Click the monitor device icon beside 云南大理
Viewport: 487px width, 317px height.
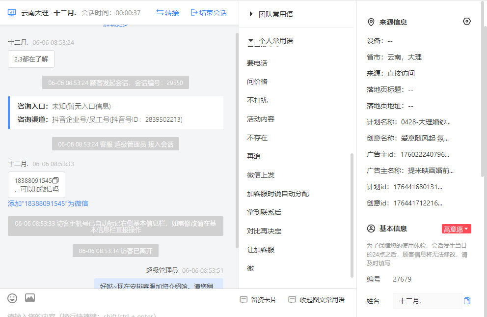[12, 13]
